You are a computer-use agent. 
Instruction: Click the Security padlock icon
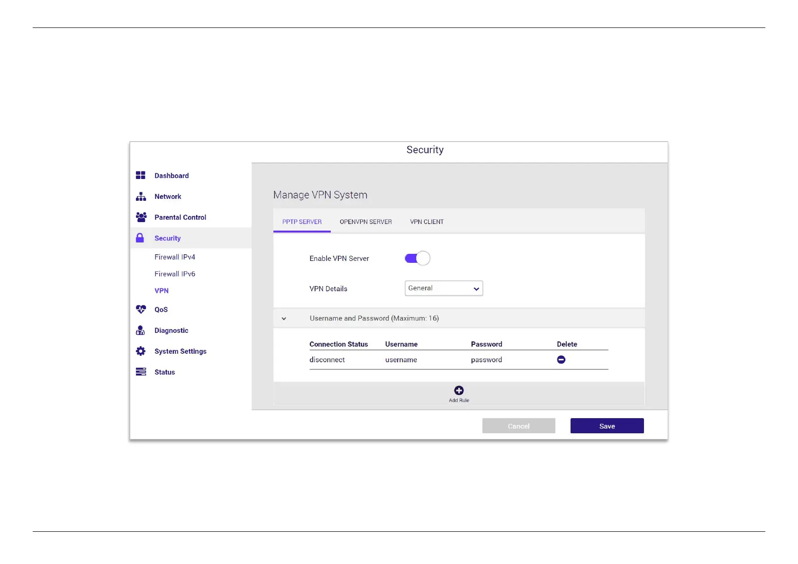tap(140, 238)
